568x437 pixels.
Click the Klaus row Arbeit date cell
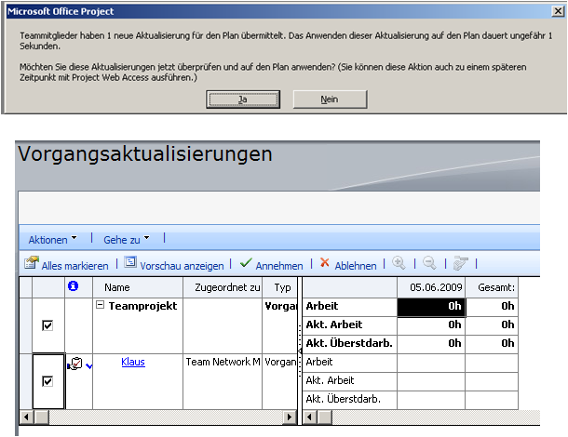pyautogui.click(x=431, y=363)
